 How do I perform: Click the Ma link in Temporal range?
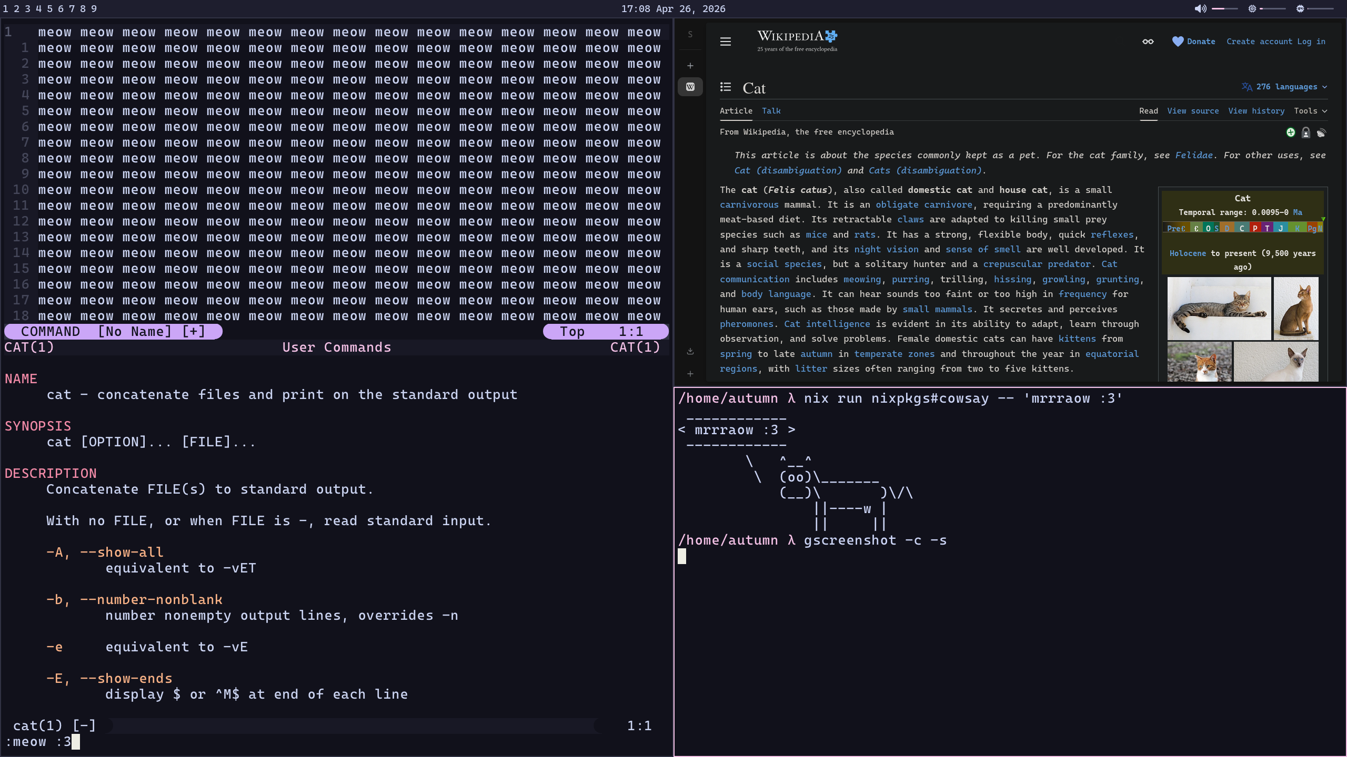[x=1298, y=212]
